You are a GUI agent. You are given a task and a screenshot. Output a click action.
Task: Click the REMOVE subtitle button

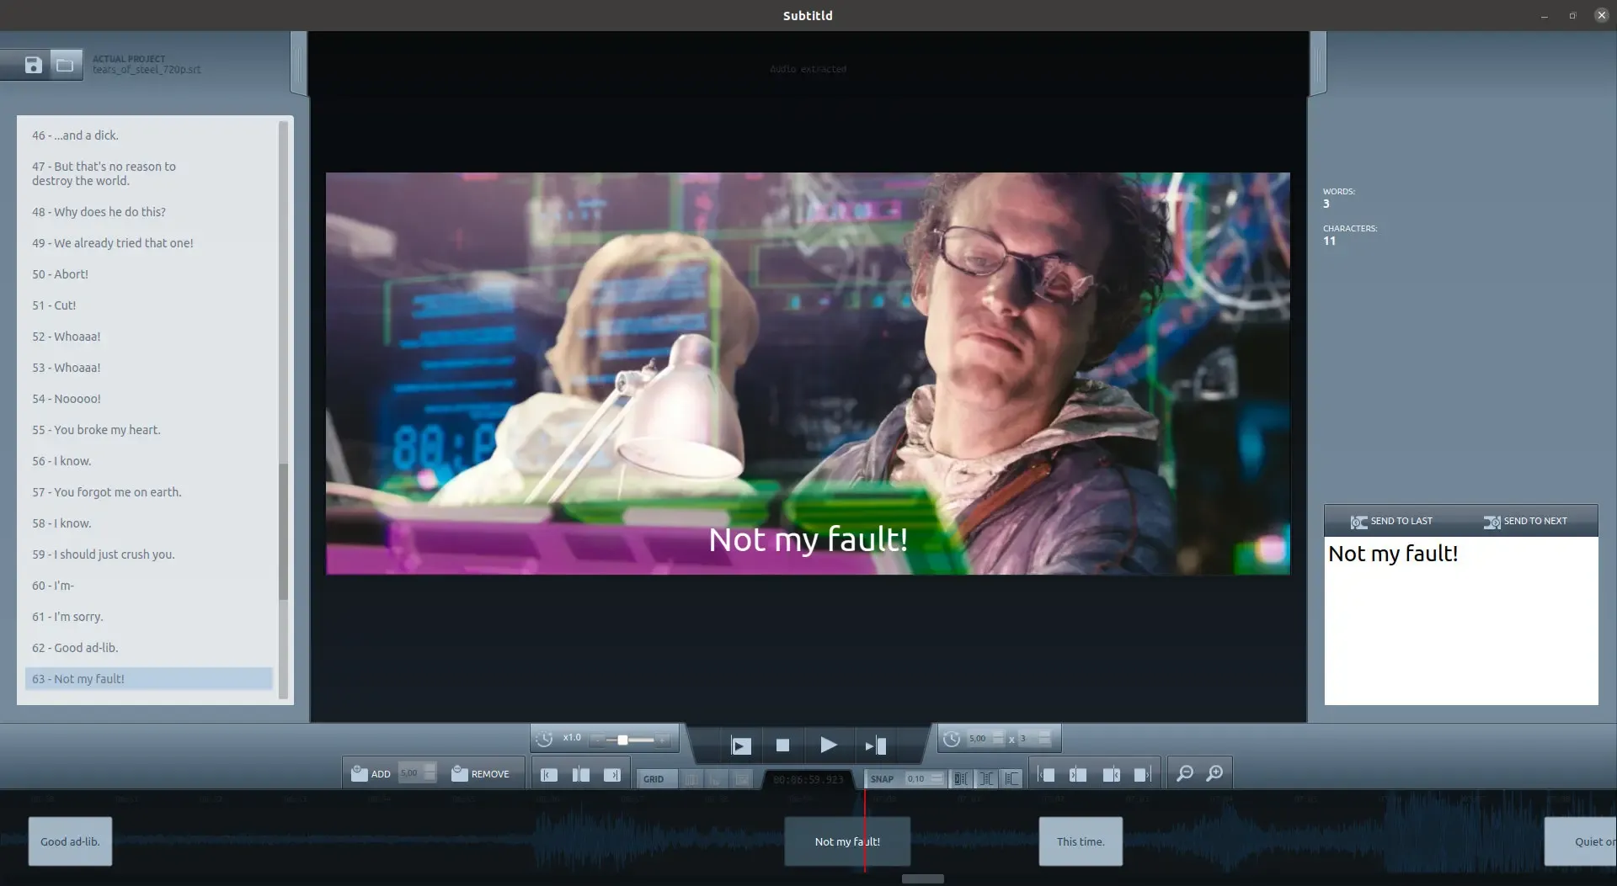[x=480, y=773]
